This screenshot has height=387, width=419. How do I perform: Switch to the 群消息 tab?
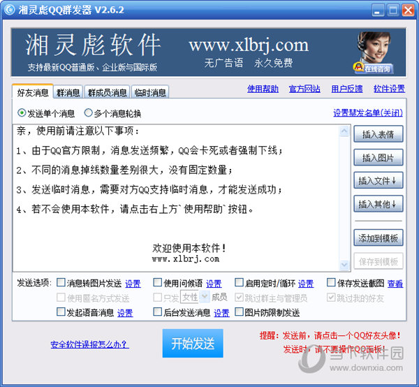68,92
